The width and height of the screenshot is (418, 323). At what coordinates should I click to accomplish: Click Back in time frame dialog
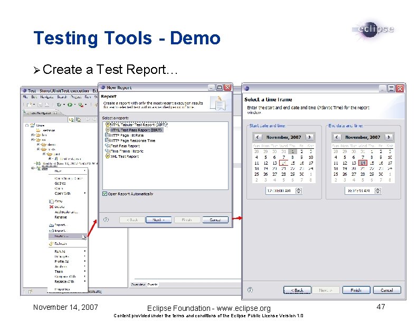297,290
